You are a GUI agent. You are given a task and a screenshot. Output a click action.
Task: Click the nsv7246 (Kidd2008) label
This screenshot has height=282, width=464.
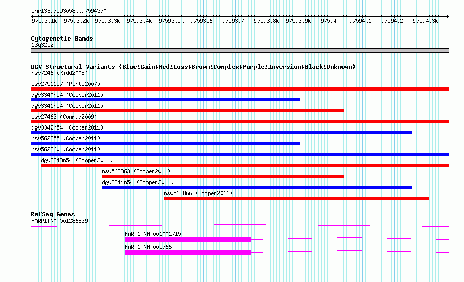[59, 73]
